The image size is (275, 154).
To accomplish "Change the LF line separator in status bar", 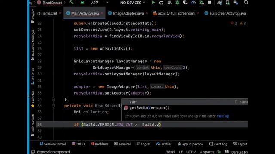I will [x=181, y=152].
